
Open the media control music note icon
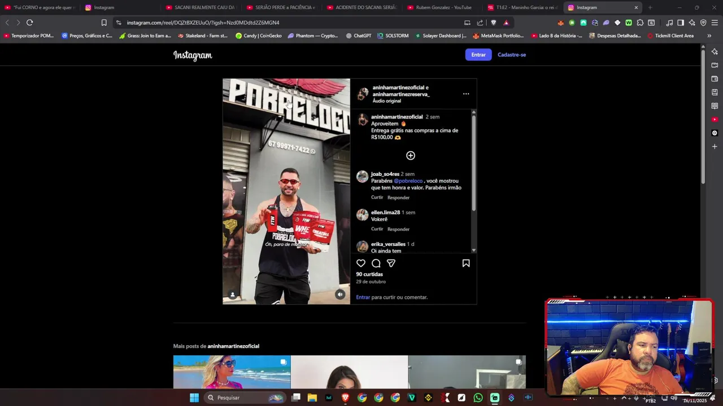point(669,23)
